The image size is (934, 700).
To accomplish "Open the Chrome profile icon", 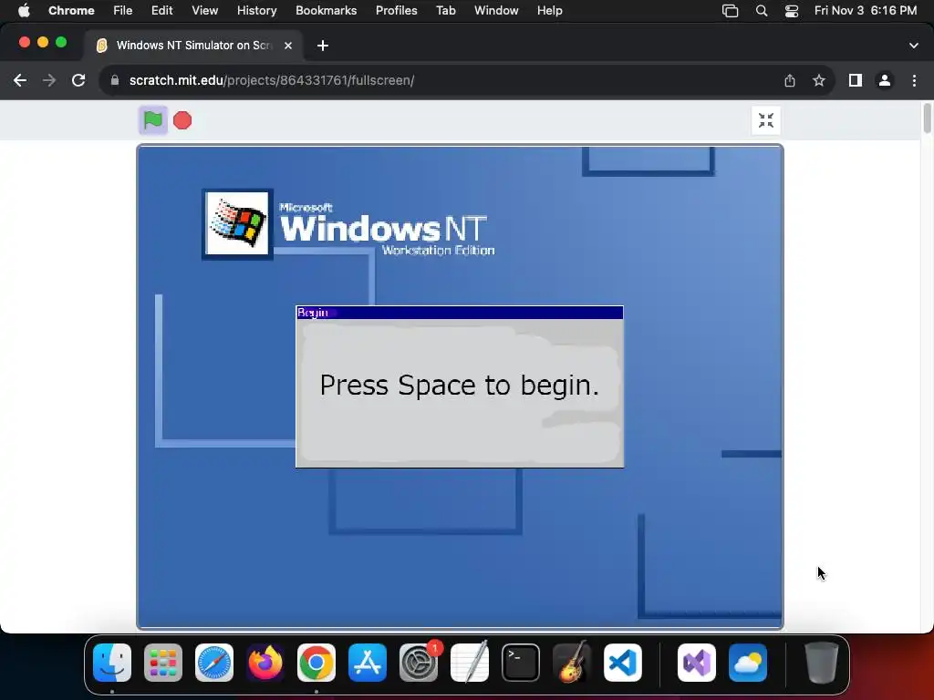I will click(x=885, y=80).
